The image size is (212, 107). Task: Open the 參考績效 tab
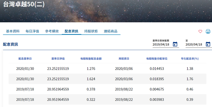pos(52,31)
